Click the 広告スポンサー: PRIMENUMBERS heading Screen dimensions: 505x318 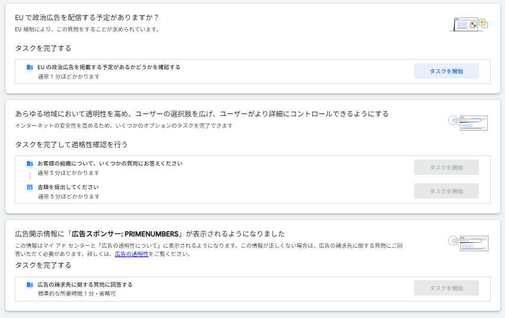click(150, 233)
